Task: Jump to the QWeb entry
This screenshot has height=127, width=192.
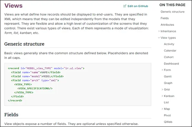Action: (168, 122)
